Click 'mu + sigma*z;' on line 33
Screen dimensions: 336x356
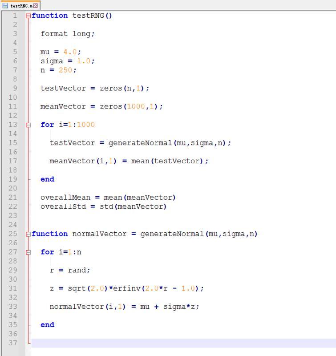click(x=170, y=307)
